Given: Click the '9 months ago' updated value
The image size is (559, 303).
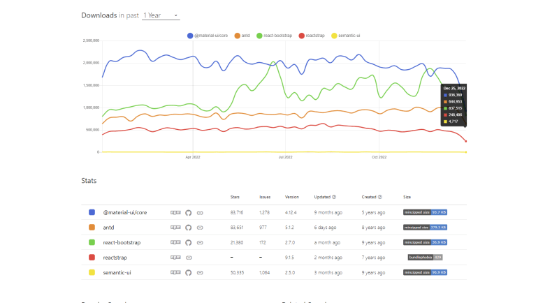Looking at the screenshot, I should pos(328,212).
